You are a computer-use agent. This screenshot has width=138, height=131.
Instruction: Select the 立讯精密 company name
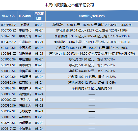tap(25, 42)
